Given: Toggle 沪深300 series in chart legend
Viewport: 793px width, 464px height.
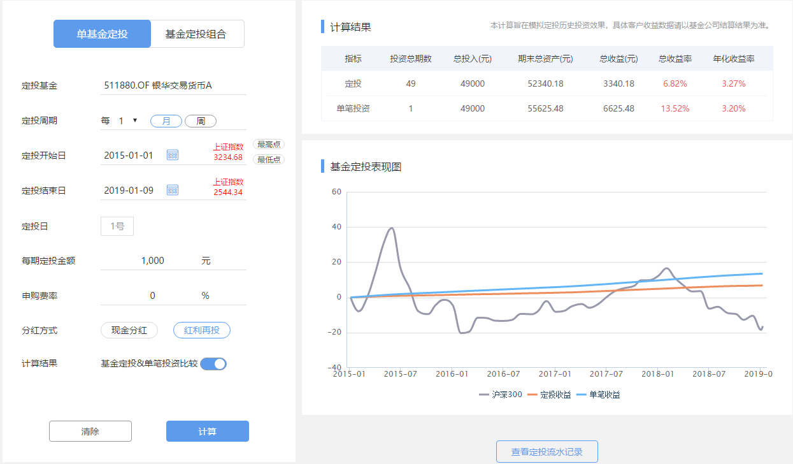Looking at the screenshot, I should (x=501, y=395).
